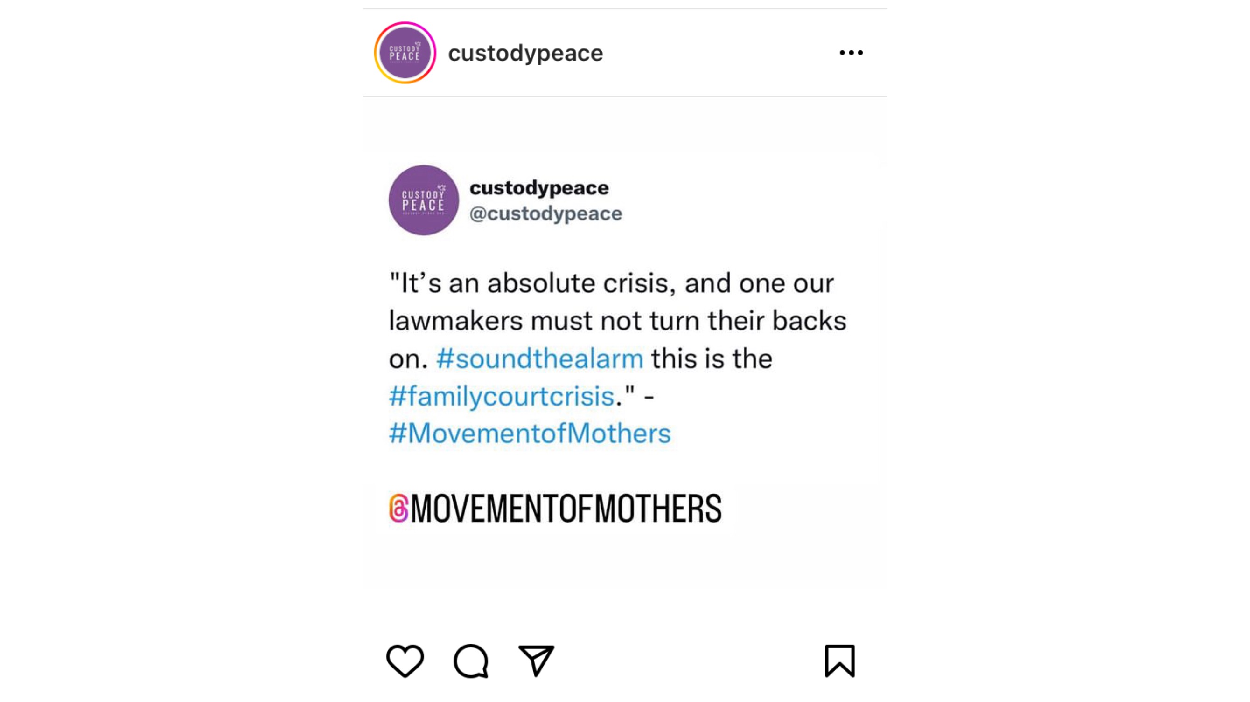Image resolution: width=1250 pixels, height=702 pixels.
Task: Click the word "on." before #soundthealarm
Action: (408, 359)
